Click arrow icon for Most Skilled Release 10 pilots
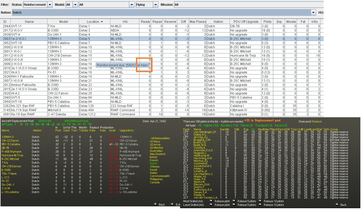 (x=260, y=201)
